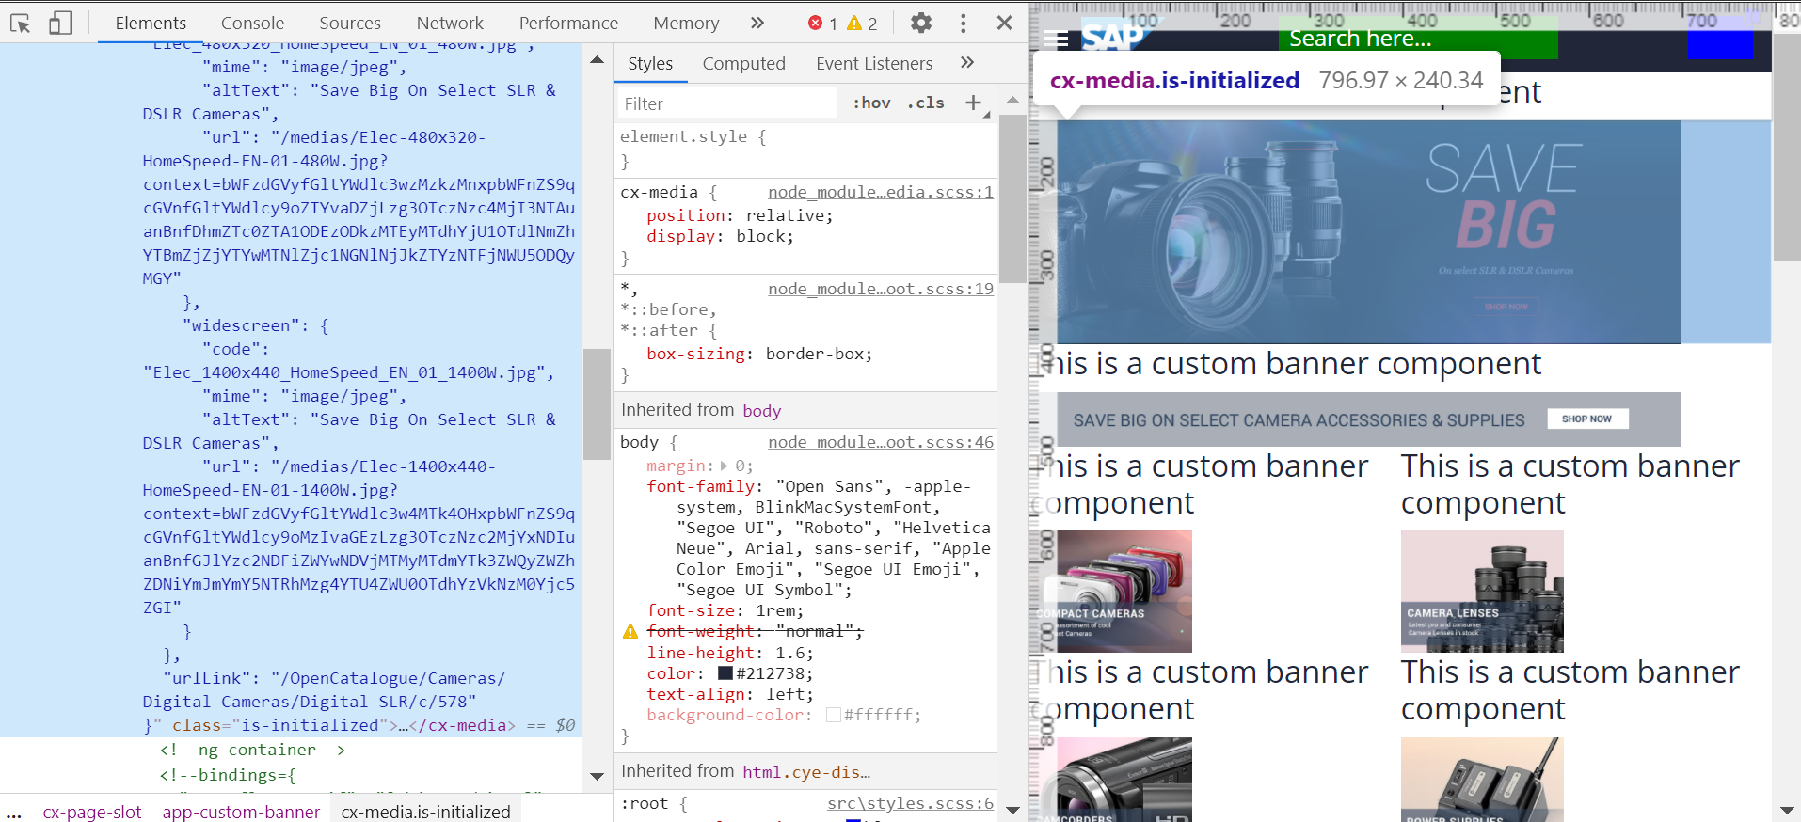Viewport: 1801px width, 822px height.
Task: Expand the margin shorthand triangle
Action: click(724, 466)
